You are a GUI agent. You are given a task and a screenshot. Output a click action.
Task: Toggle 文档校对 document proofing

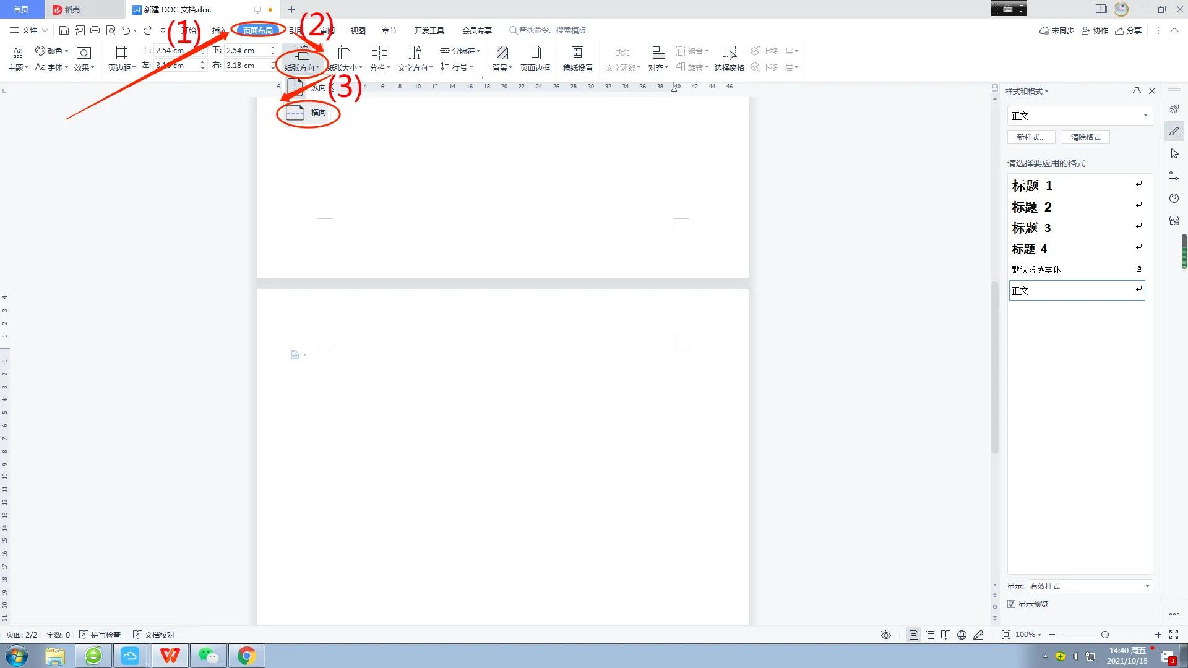154,635
